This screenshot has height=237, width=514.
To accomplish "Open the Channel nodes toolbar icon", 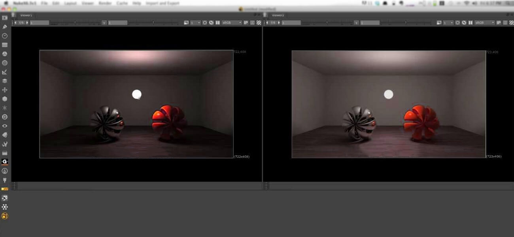I will (x=5, y=45).
